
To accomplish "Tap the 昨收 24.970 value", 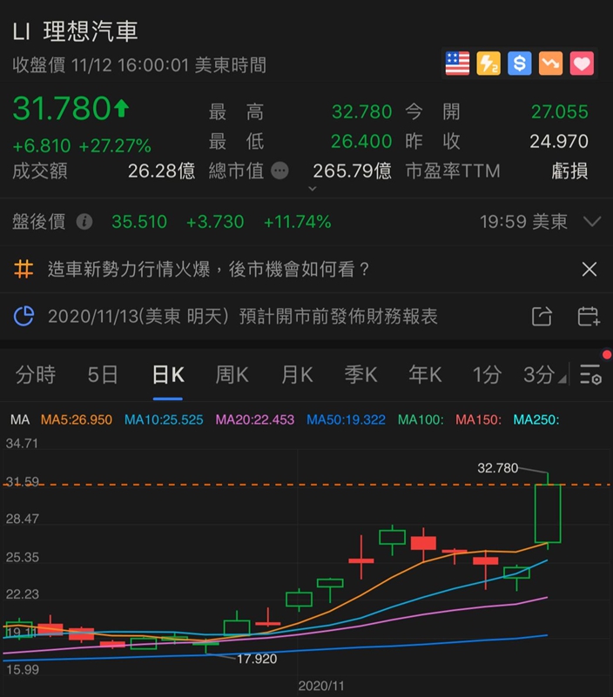I will tap(559, 141).
